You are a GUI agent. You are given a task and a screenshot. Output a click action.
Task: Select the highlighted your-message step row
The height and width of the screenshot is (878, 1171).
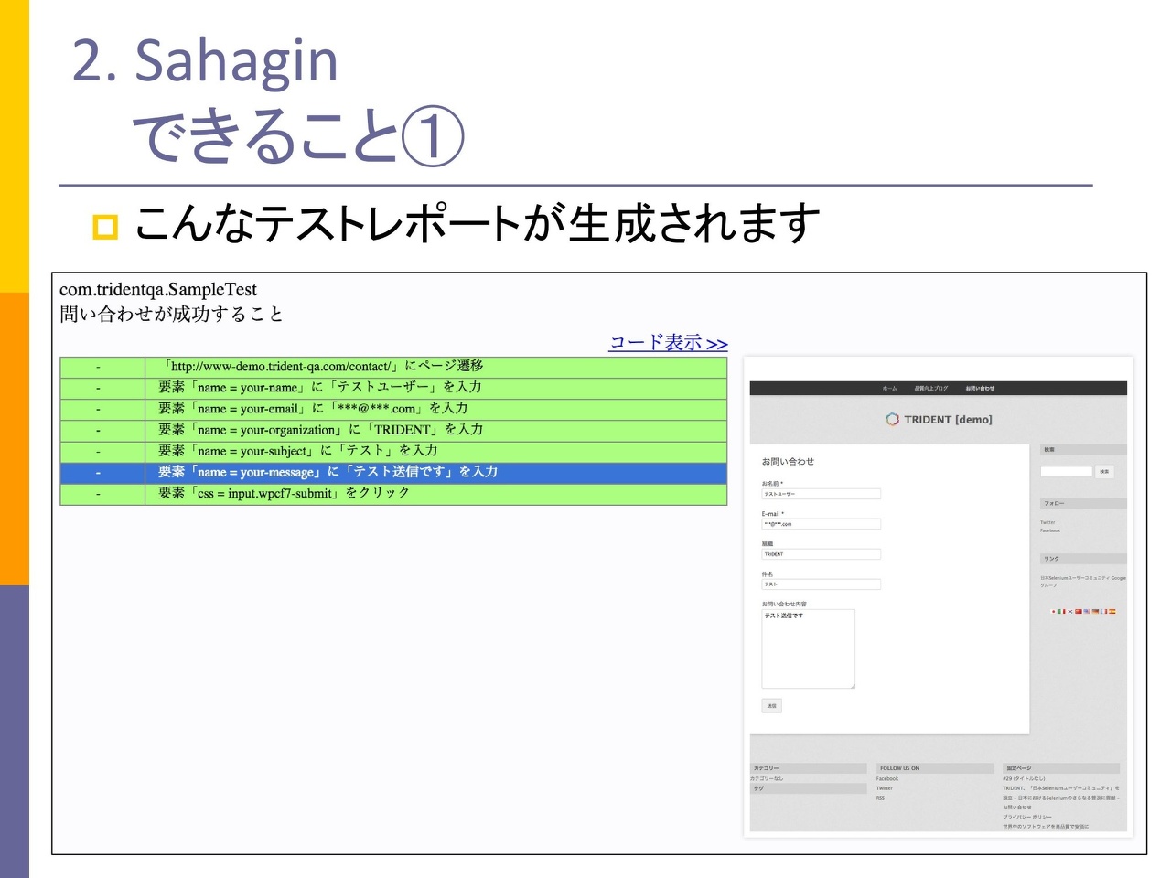(x=393, y=472)
